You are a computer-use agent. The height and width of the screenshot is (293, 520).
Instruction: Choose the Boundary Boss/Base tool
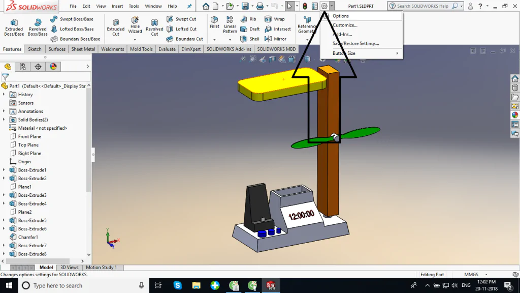coord(75,39)
